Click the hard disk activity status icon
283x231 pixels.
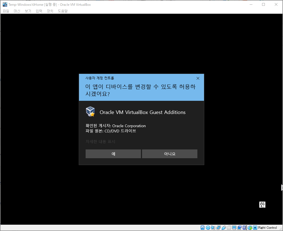pos(203,228)
